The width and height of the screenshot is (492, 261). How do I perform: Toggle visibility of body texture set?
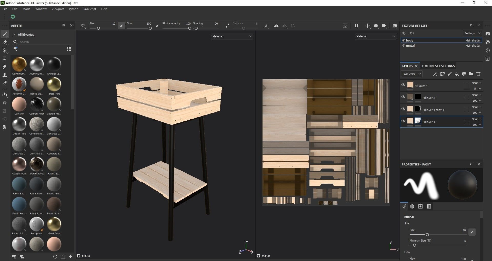(x=404, y=40)
